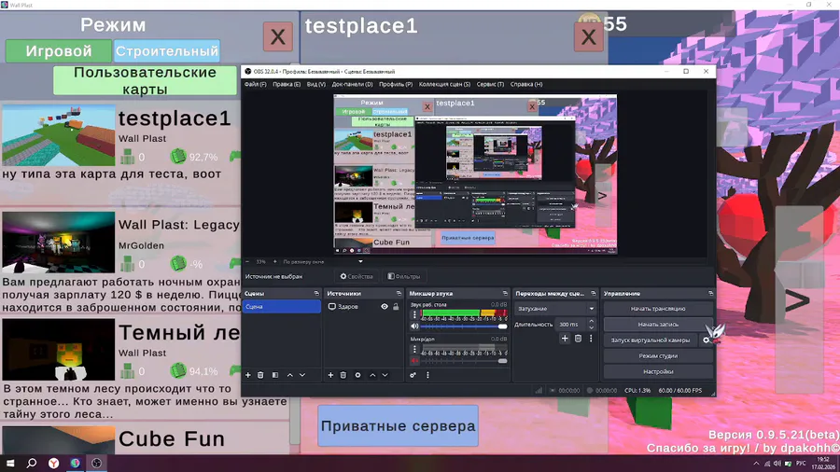Unmute Микр/доп red speaker icon
This screenshot has width=840, height=472.
(x=414, y=361)
